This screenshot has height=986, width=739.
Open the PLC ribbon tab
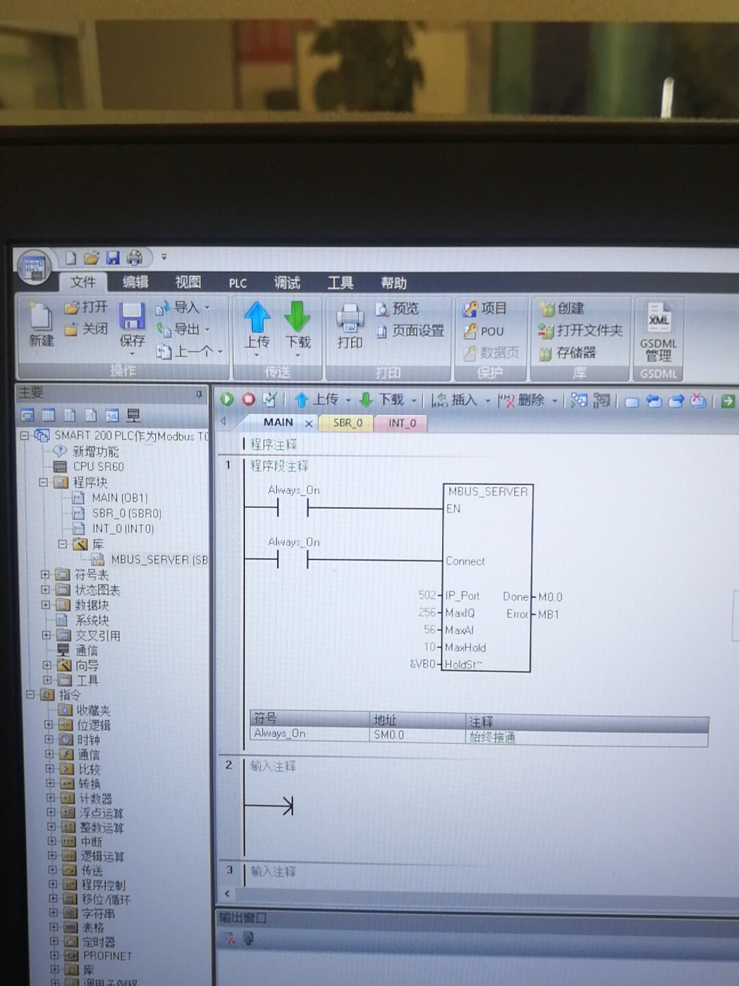[237, 283]
